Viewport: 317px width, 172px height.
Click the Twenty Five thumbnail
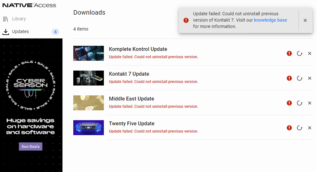[x=89, y=127]
